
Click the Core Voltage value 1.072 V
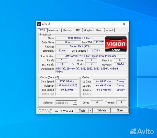[96, 51]
